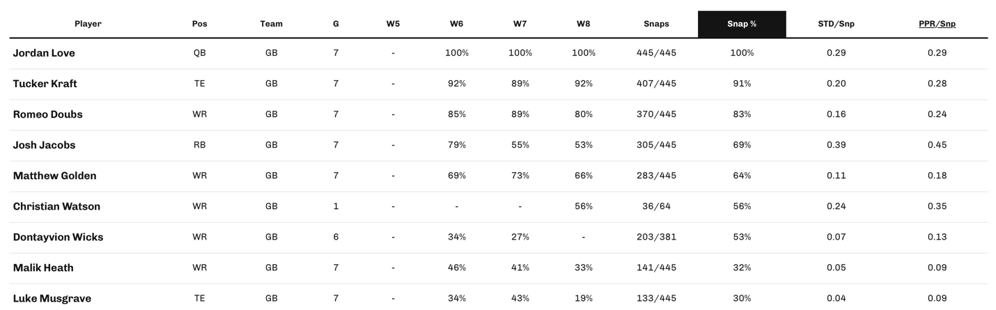Open Christian Watson player link
This screenshot has width=996, height=310.
point(56,206)
